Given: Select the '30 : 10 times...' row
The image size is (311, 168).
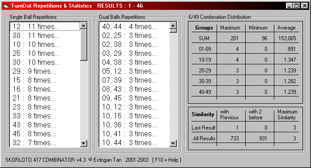Looking at the screenshot, I should click(45, 62).
